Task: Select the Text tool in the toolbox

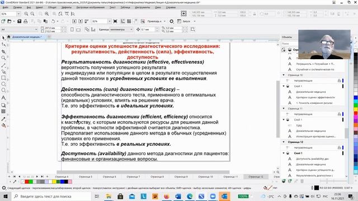Action: pos(3,98)
